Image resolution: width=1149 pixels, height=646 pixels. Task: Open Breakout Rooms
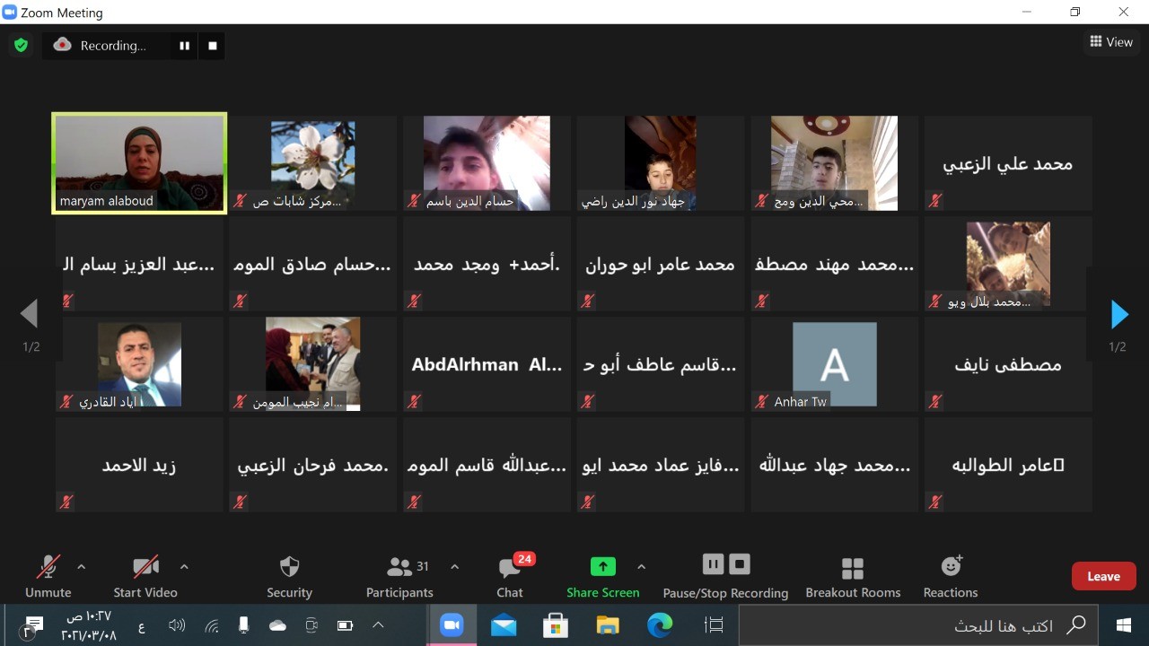852,576
